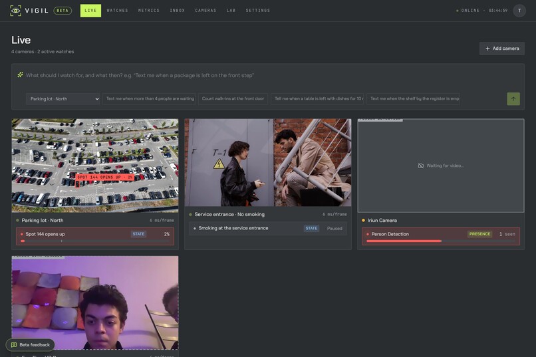Open the purple webcam video feed

[x=95, y=302]
